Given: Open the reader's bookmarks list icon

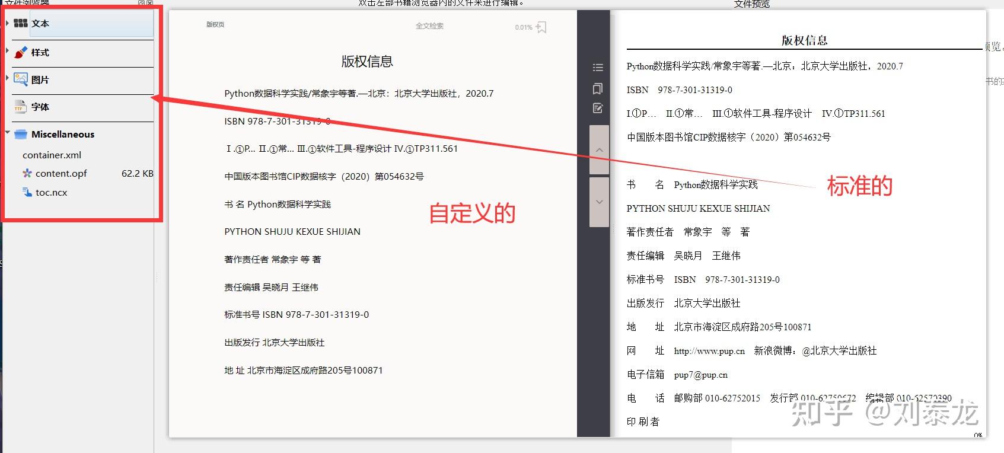Looking at the screenshot, I should [598, 88].
